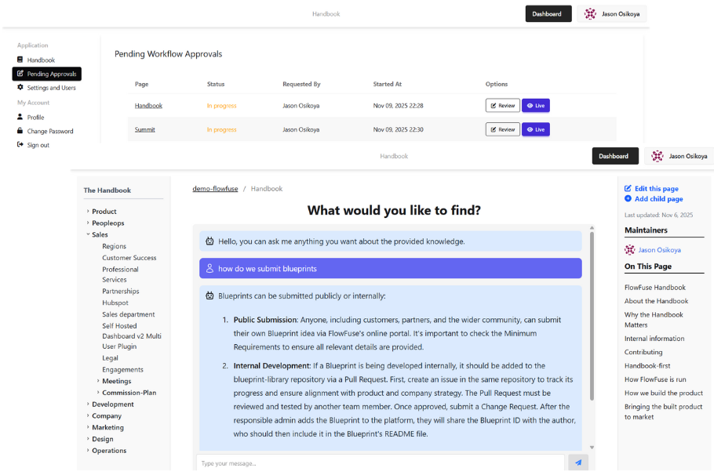The width and height of the screenshot is (714, 475).
Task: Click the chat scrollbar down arrow
Action: pyautogui.click(x=592, y=448)
